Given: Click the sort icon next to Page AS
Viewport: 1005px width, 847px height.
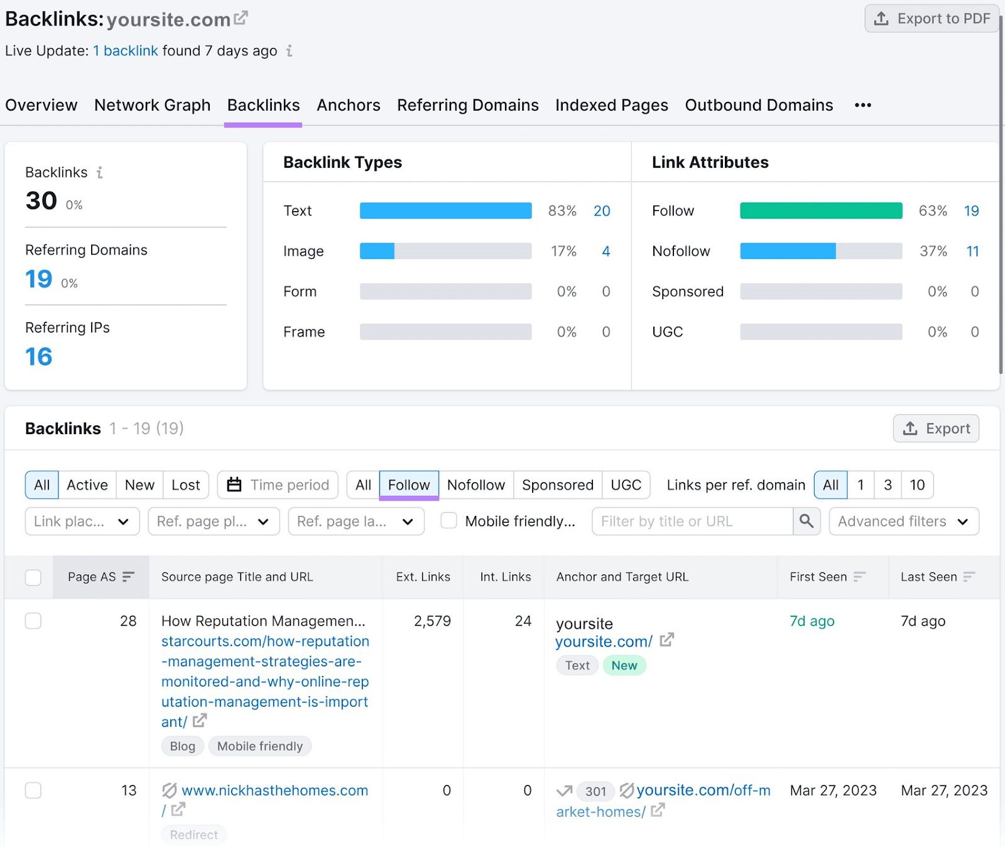Looking at the screenshot, I should tap(129, 576).
